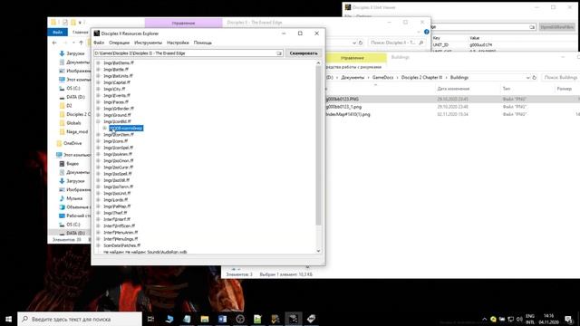This screenshot has height=326, width=580.
Task: Open the Файл menu in Resources Explorer
Action: pyautogui.click(x=99, y=43)
